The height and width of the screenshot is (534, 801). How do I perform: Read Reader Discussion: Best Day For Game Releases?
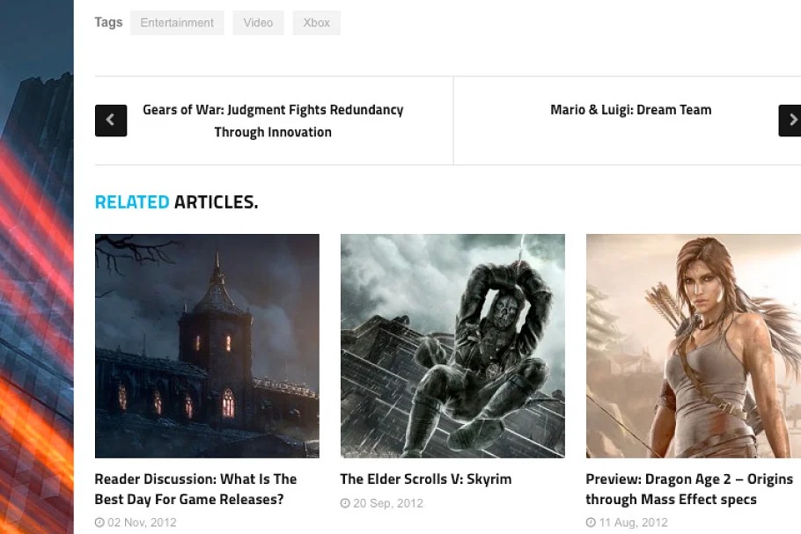tap(195, 489)
